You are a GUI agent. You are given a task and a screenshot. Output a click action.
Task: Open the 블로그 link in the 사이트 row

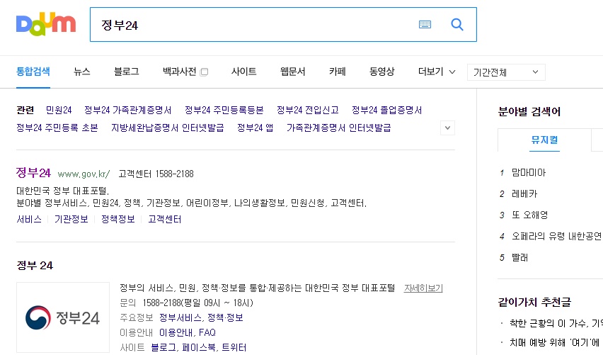point(163,348)
